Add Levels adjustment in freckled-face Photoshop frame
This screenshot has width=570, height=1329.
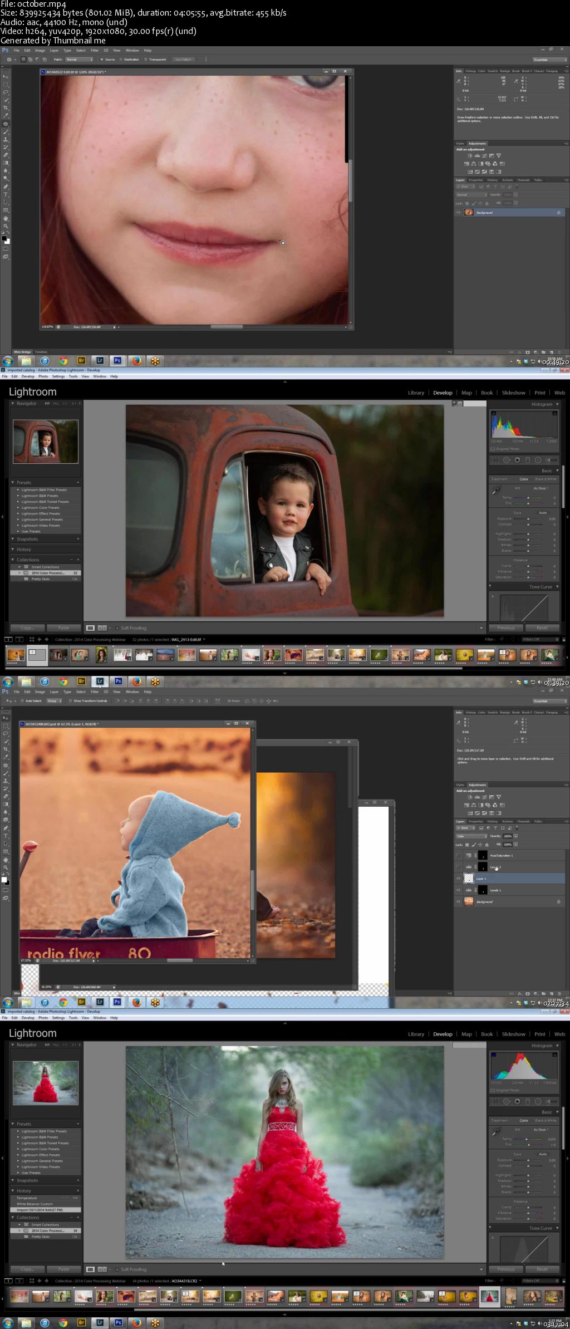pyautogui.click(x=477, y=156)
